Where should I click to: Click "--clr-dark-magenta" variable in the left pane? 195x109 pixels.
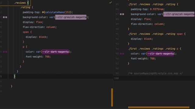coord(55,52)
